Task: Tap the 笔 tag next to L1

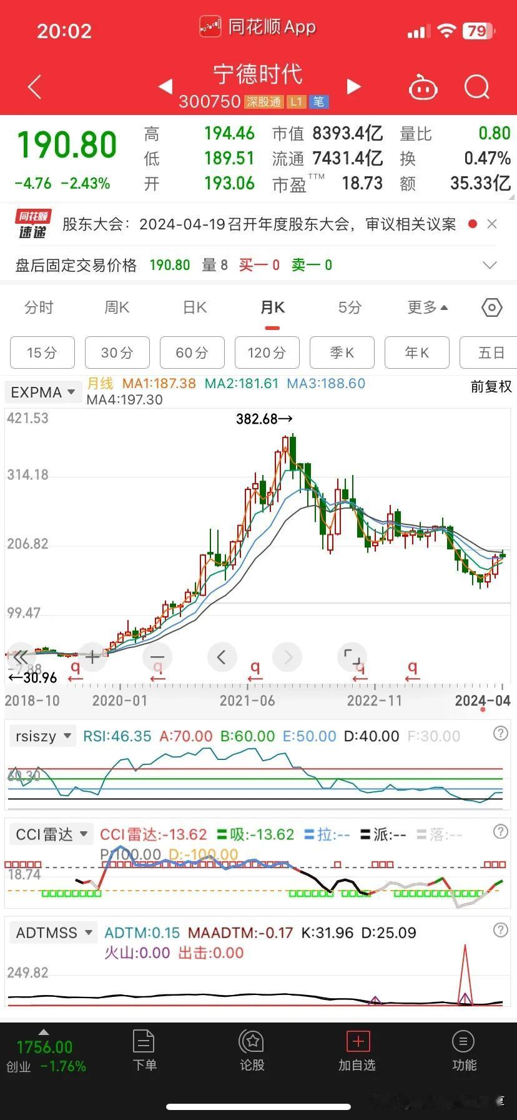Action: (x=319, y=102)
